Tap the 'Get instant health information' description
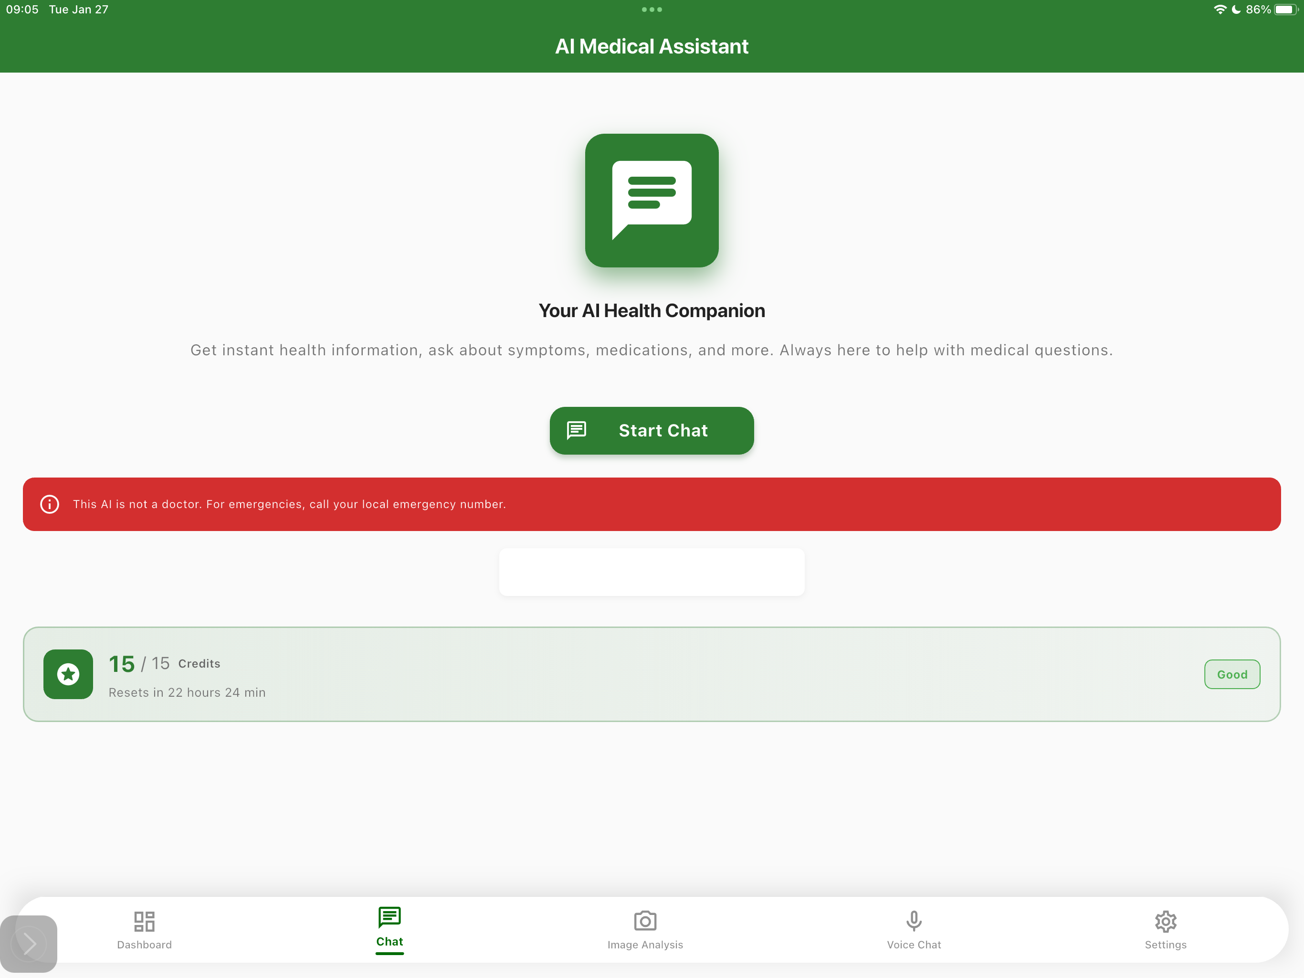This screenshot has width=1304, height=978. 652,351
